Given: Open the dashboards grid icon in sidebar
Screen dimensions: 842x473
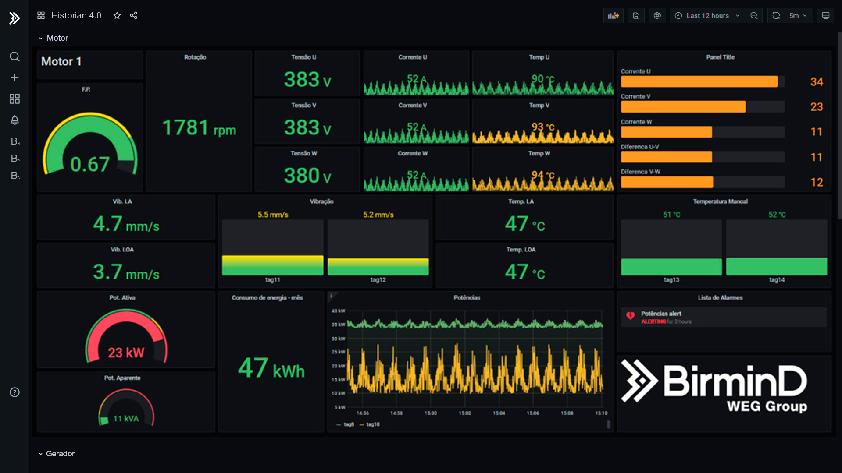Looking at the screenshot, I should pos(14,99).
